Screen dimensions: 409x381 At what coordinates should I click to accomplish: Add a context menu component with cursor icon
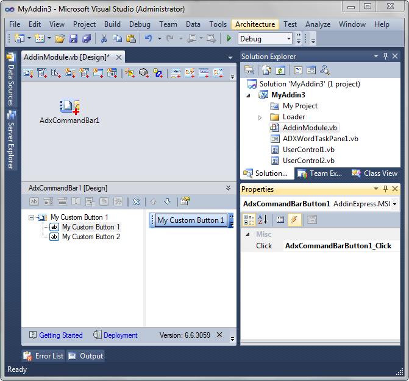pyautogui.click(x=56, y=73)
